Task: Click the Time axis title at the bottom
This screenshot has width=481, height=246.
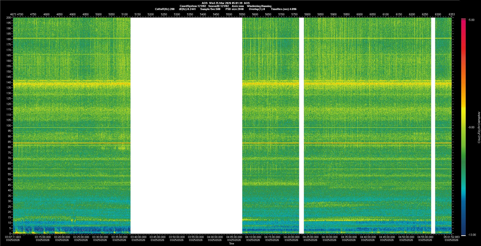Action: (x=231, y=243)
